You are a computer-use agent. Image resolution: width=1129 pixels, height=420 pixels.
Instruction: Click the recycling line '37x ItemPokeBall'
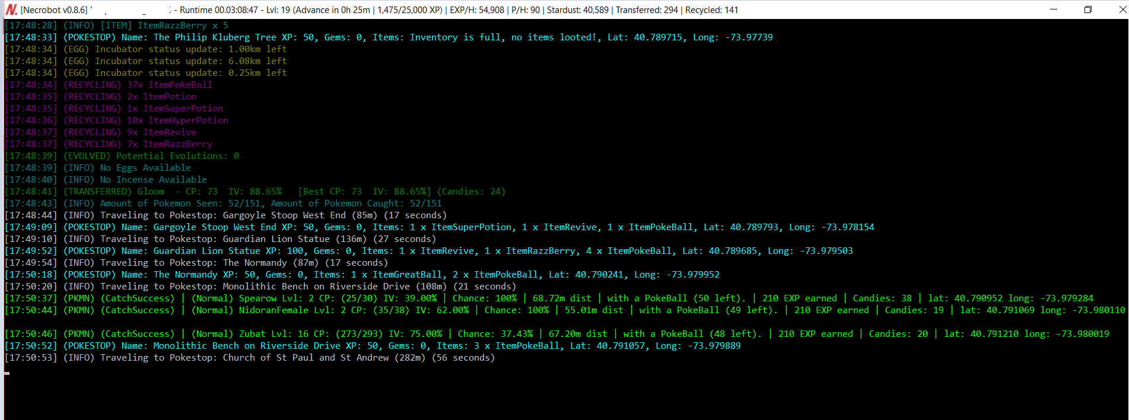click(109, 85)
